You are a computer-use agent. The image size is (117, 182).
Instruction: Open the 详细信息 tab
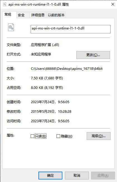38,15
